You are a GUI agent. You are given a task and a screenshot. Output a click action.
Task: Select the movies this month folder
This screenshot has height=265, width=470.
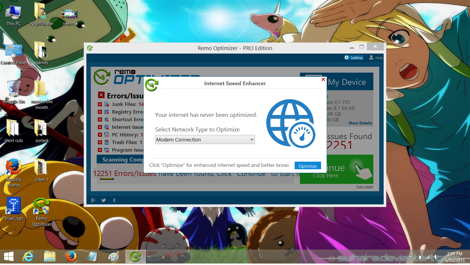(41, 95)
